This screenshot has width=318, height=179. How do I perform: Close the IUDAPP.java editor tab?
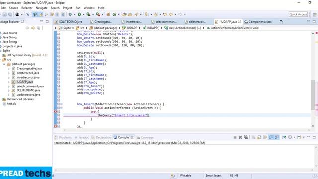pyautogui.click(x=240, y=22)
